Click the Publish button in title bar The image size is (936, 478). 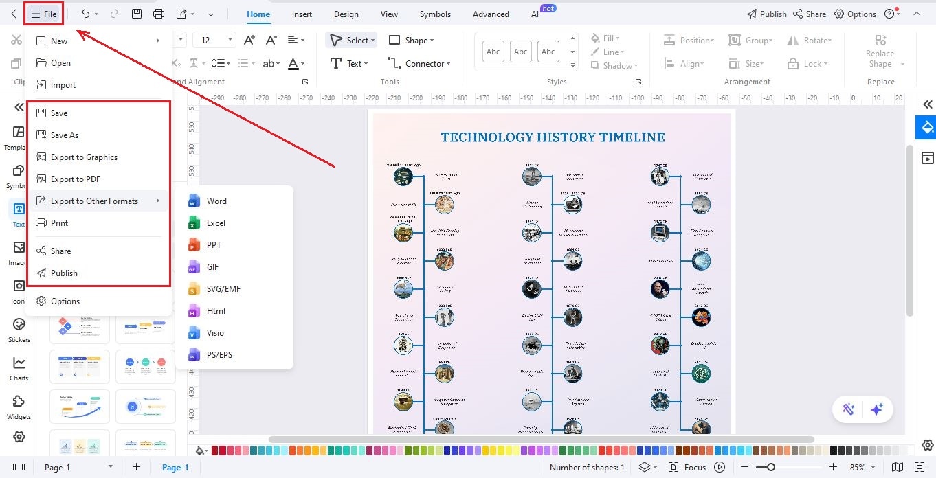(766, 14)
